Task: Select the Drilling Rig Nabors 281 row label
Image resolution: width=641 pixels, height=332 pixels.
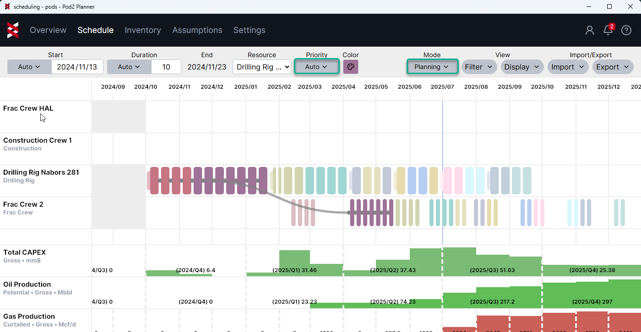Action: pyautogui.click(x=41, y=172)
